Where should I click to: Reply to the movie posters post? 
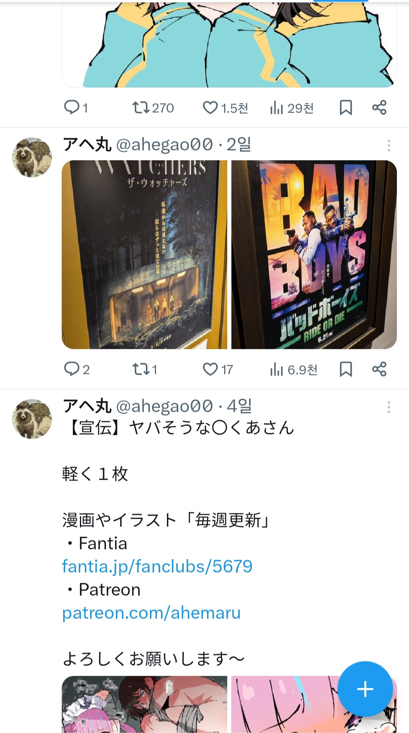(x=76, y=369)
